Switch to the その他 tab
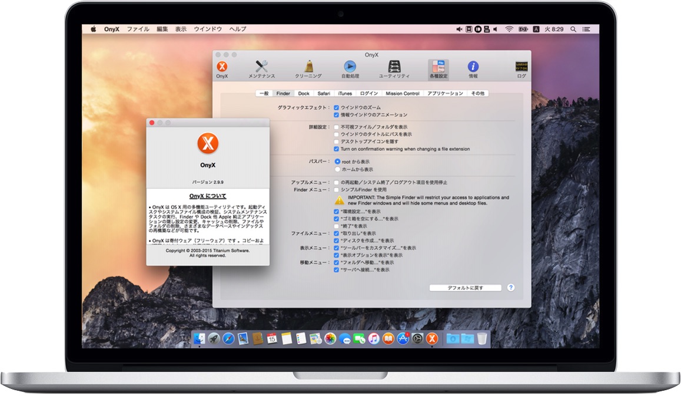The width and height of the screenshot is (681, 399). pyautogui.click(x=478, y=94)
